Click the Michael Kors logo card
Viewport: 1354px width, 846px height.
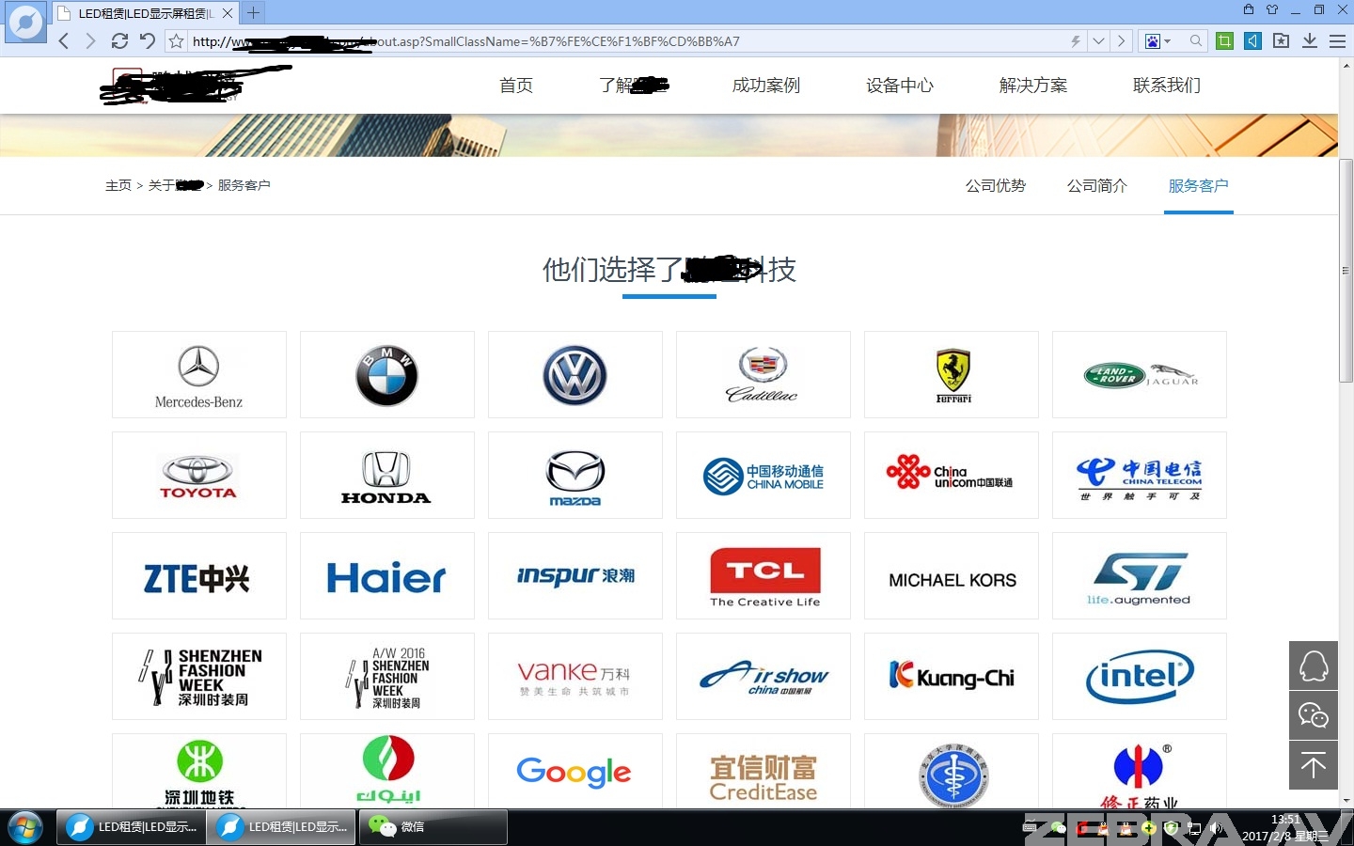tap(952, 575)
